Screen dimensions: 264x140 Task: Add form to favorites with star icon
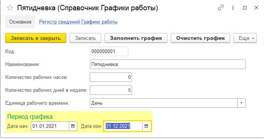coord(10,8)
